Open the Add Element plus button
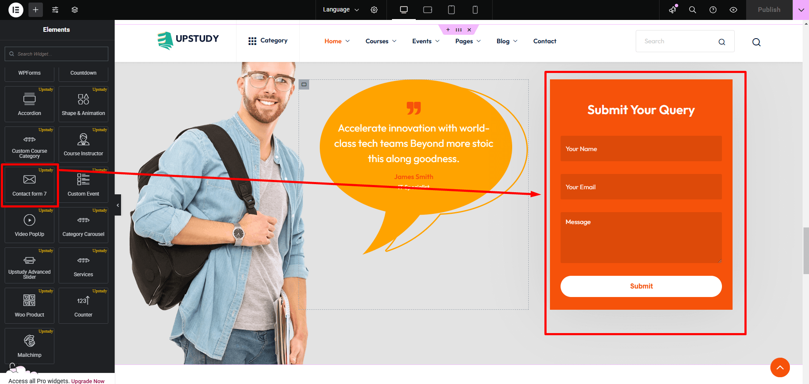Image resolution: width=809 pixels, height=384 pixels. (36, 10)
